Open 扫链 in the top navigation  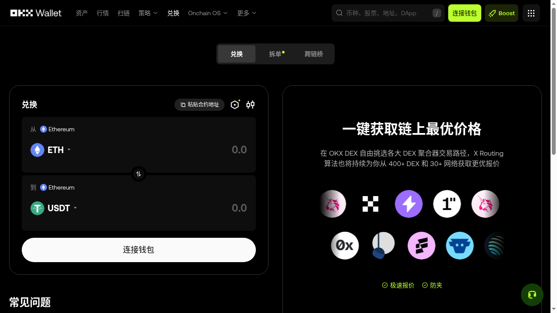(124, 13)
